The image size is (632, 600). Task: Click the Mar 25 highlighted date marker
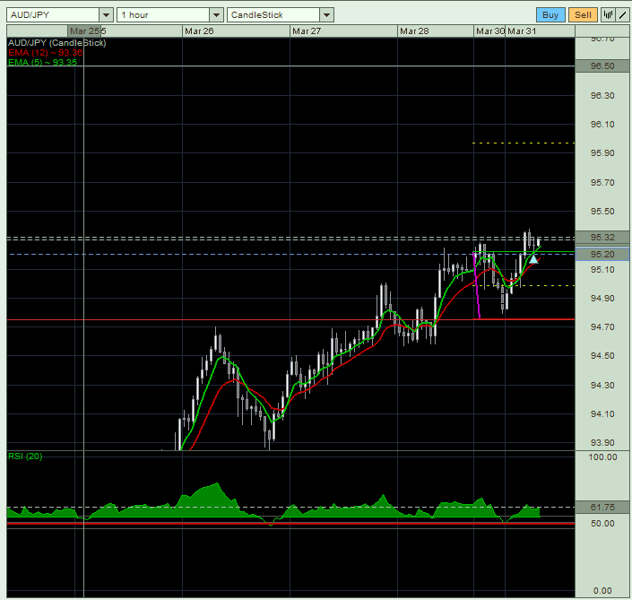(x=84, y=31)
